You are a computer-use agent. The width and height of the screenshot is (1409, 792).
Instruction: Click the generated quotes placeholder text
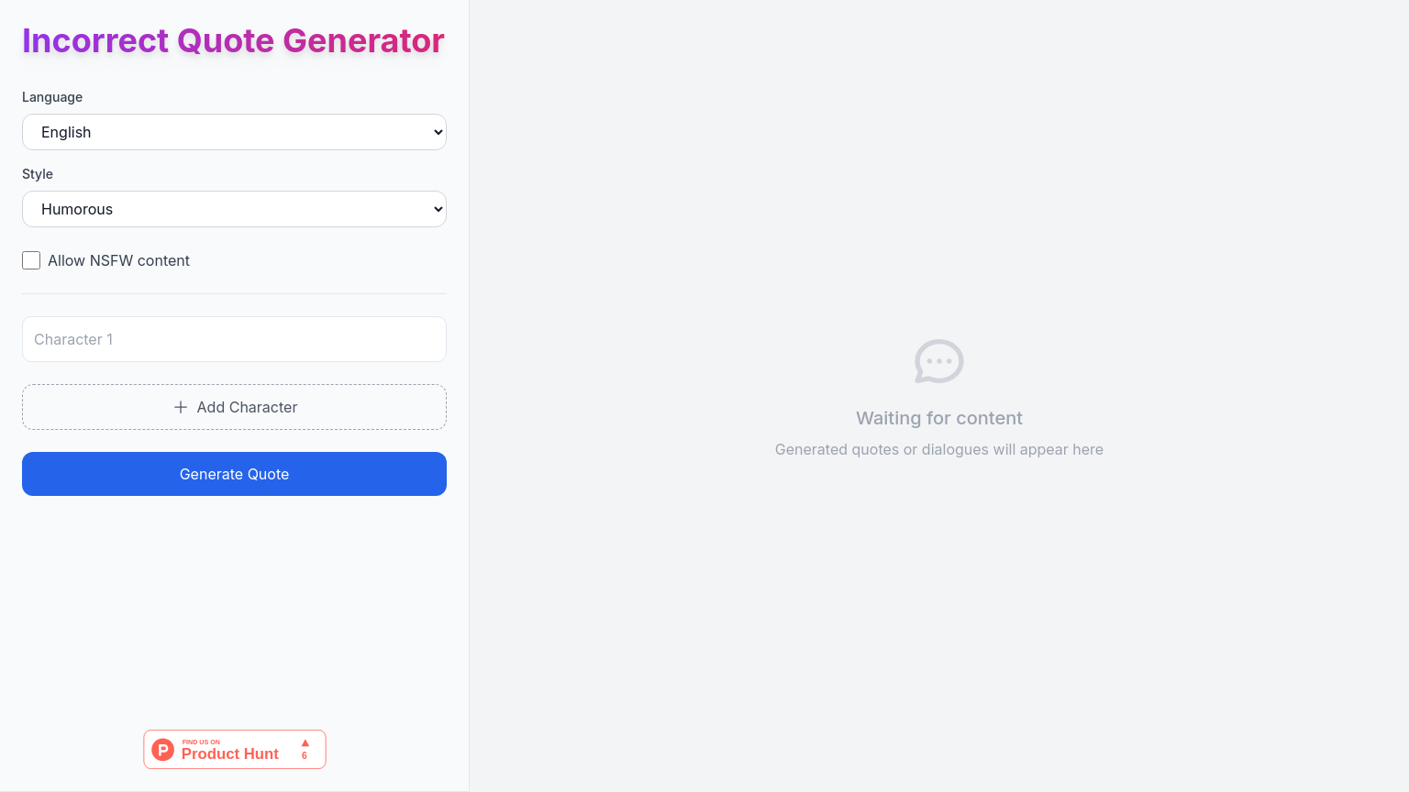click(x=938, y=449)
